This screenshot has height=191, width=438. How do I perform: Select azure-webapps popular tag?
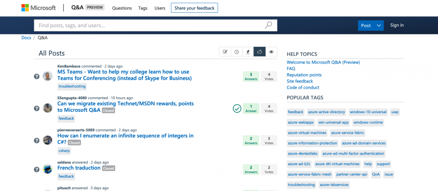coord(301,122)
